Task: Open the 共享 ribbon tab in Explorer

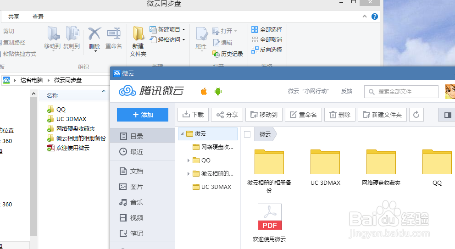Action: point(14,17)
